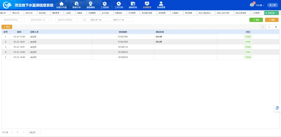Open the 10条/页 page size selector
This screenshot has height=137, width=281.
33,132
